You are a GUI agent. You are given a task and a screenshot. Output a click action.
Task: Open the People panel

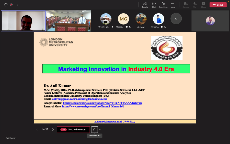click(145, 5)
